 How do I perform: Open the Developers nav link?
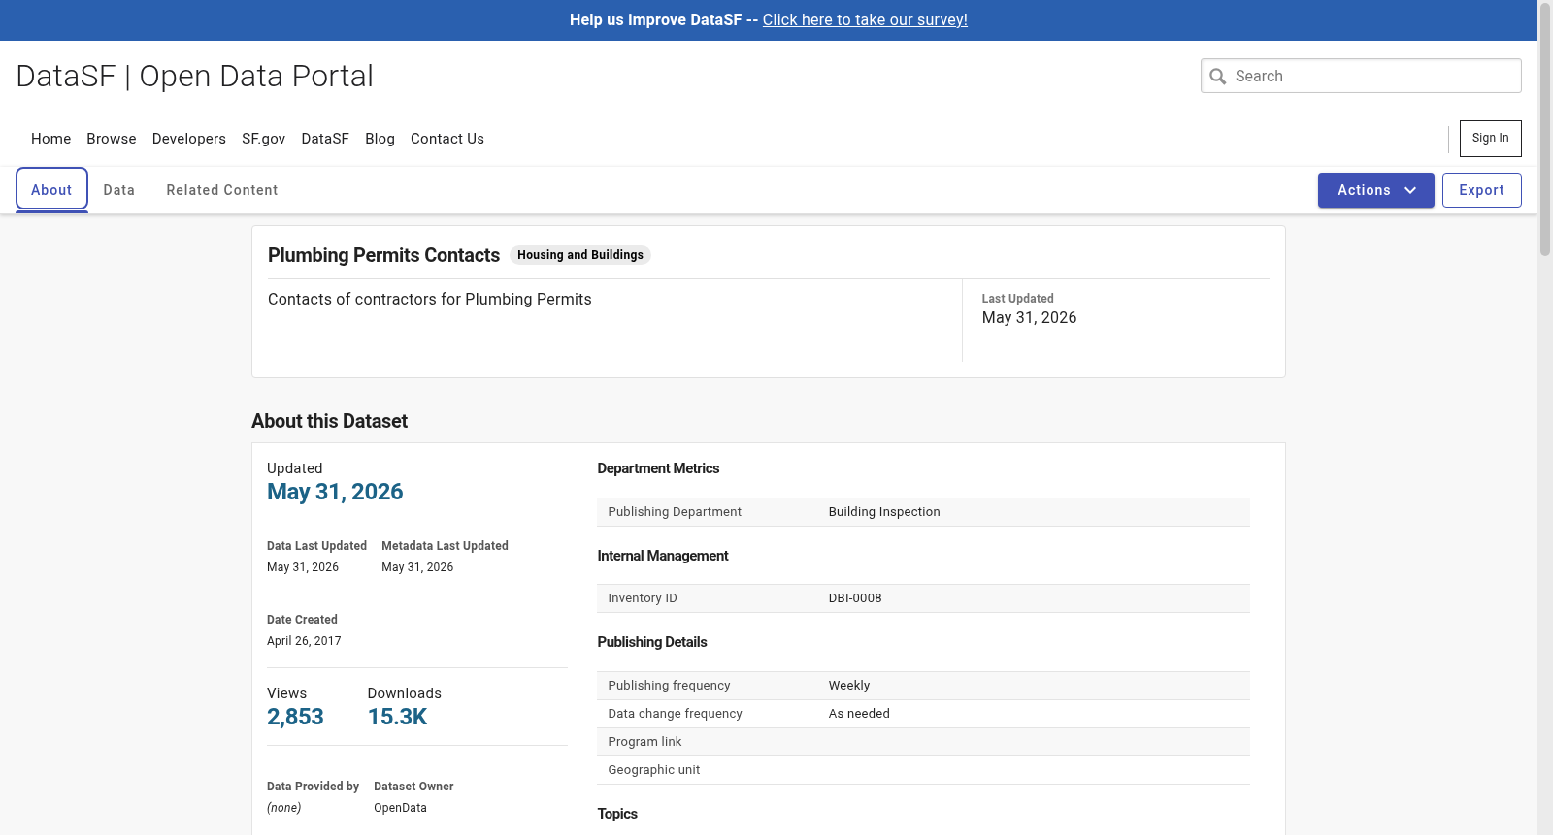(x=189, y=139)
